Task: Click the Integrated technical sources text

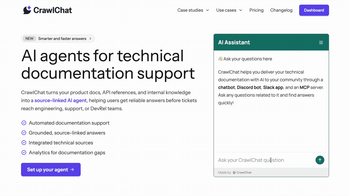Action: (x=61, y=143)
